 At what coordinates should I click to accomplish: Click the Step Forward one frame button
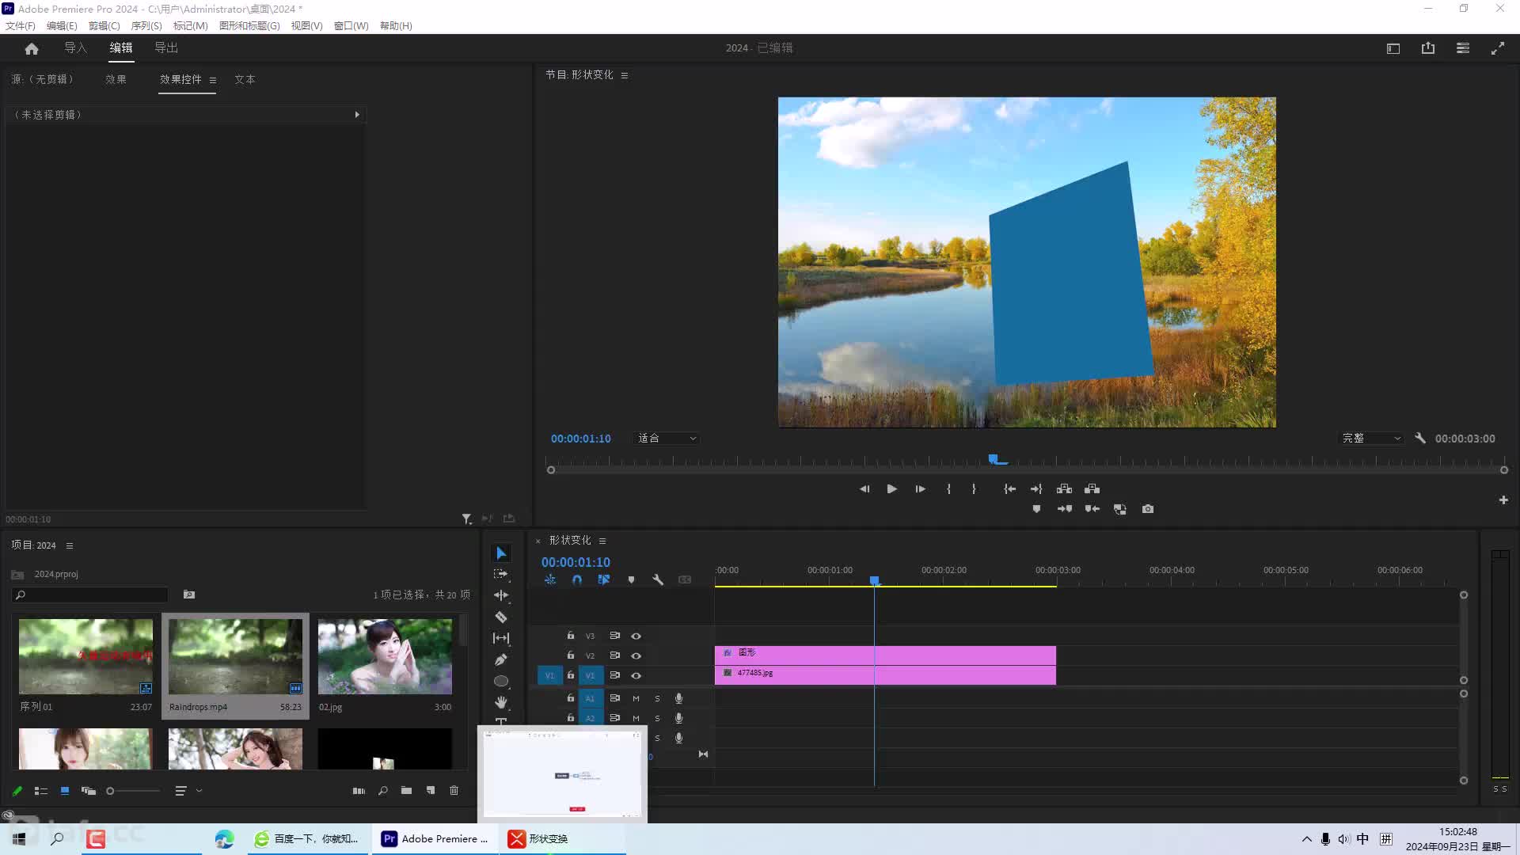click(x=920, y=489)
